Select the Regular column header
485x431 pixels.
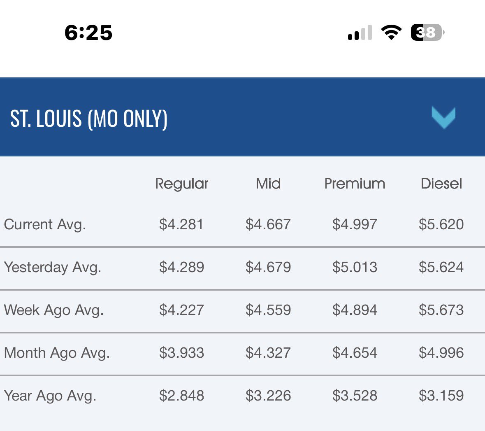182,184
